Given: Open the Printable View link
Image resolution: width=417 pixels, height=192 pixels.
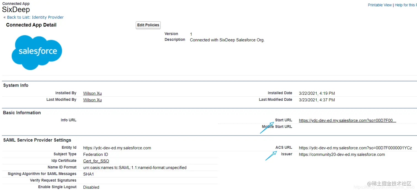Looking at the screenshot, I should coord(380,5).
